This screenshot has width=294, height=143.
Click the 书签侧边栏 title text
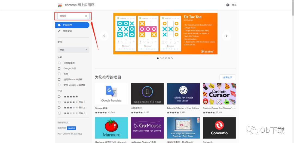[x=136, y=108]
